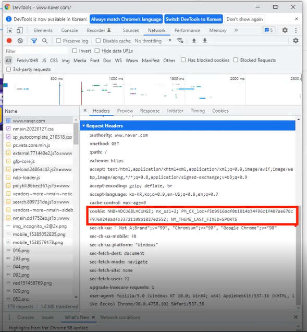Open the Elements tab
The width and height of the screenshot is (307, 332).
43,30
